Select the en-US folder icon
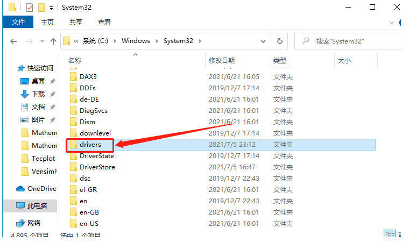 (73, 224)
